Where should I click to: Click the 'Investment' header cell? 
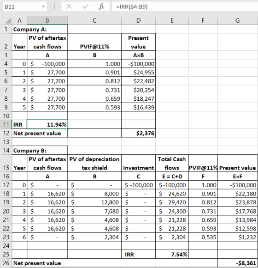[x=138, y=164]
